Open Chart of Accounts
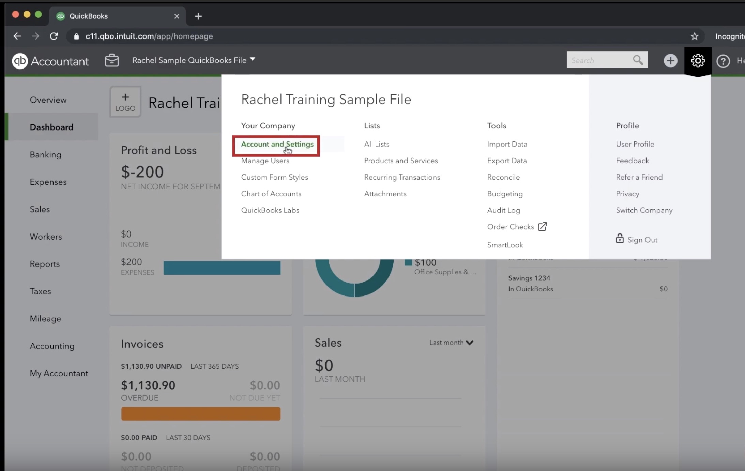Viewport: 745px width, 471px height. [271, 194]
